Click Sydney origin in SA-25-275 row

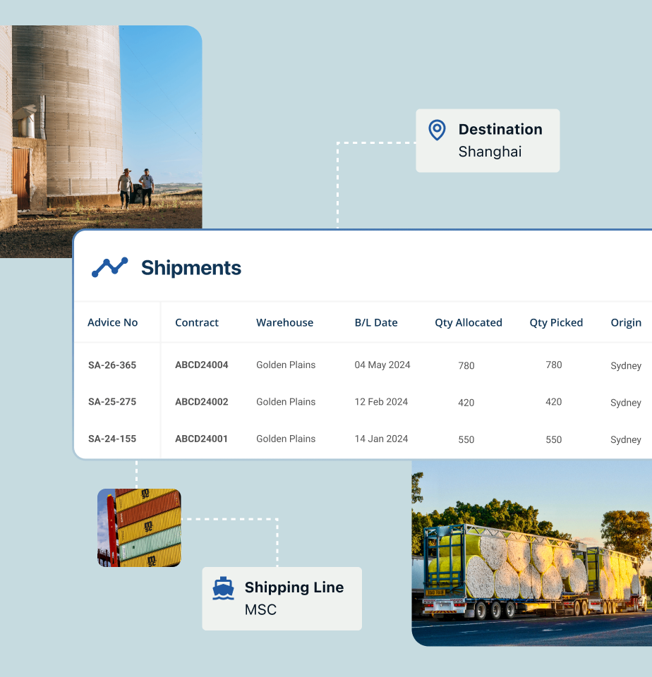[x=626, y=403]
